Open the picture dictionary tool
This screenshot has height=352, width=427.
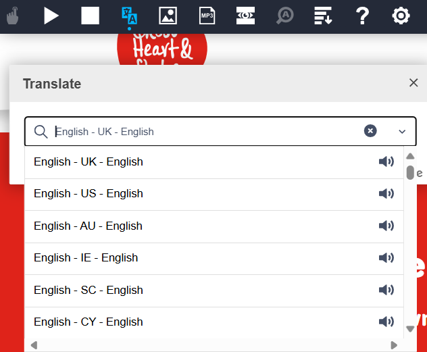pyautogui.click(x=168, y=16)
